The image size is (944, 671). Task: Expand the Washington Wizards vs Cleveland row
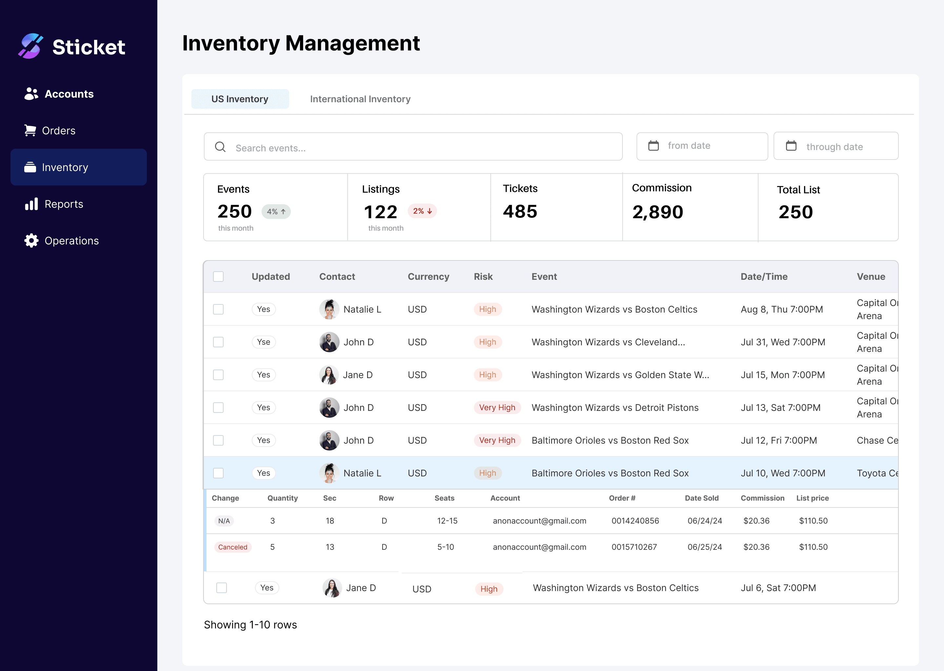click(608, 342)
